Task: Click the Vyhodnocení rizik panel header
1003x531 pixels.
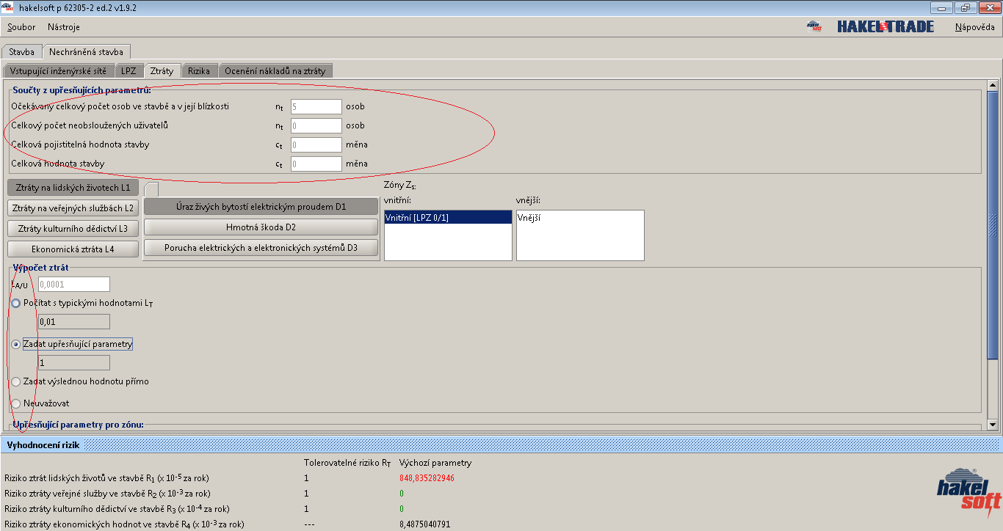Action: coord(501,444)
